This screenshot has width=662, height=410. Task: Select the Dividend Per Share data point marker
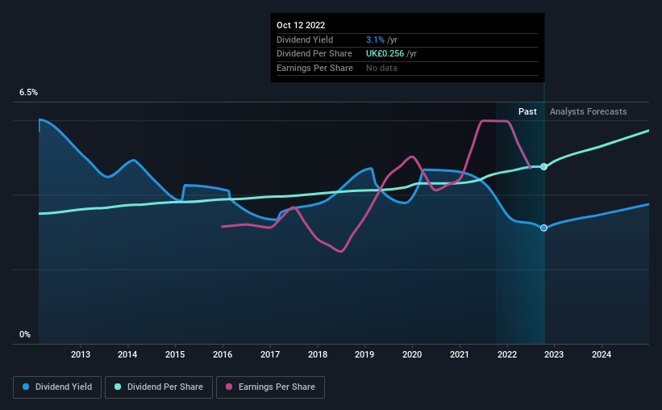[x=543, y=166]
